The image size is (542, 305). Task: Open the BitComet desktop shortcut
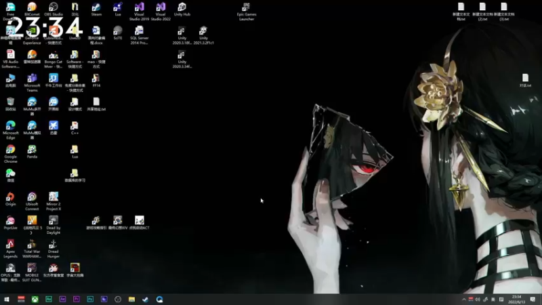tap(32, 9)
